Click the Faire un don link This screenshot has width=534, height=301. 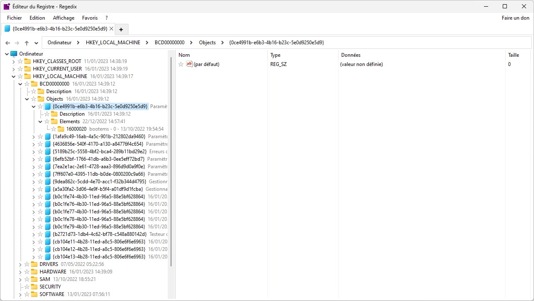[x=516, y=18]
